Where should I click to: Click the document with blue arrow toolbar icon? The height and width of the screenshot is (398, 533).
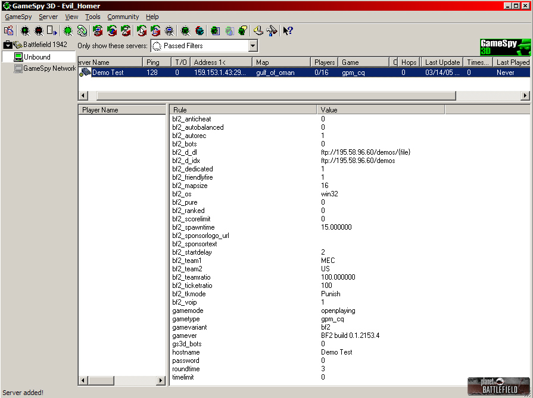pos(52,31)
